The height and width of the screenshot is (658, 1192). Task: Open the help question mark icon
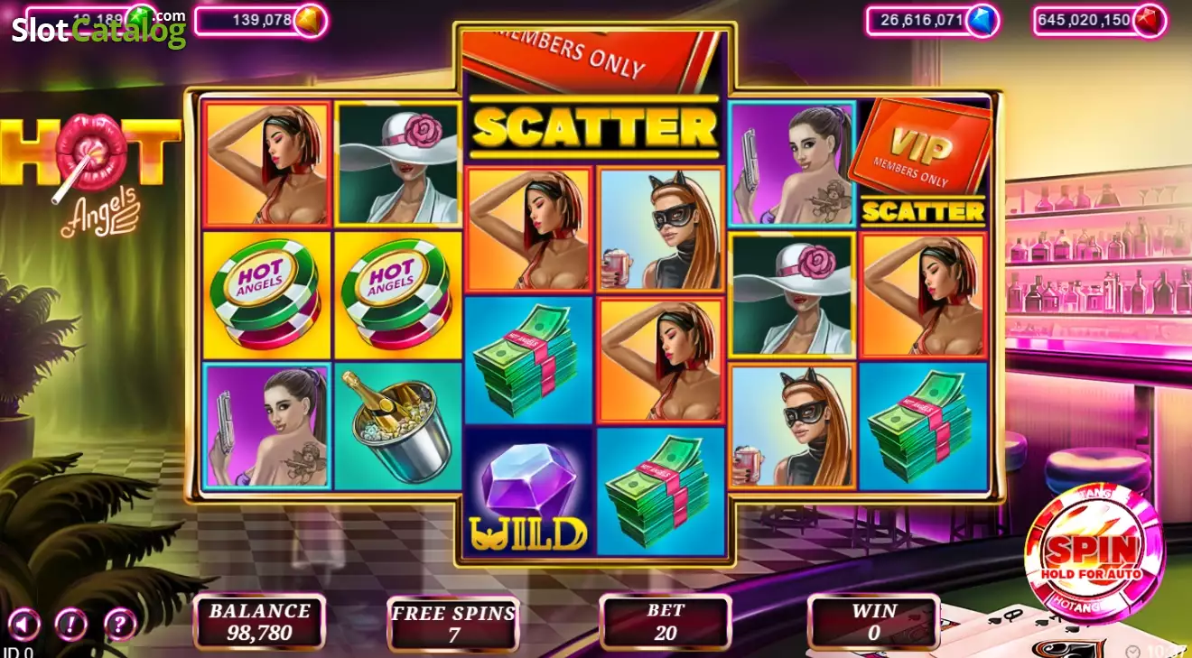120,624
